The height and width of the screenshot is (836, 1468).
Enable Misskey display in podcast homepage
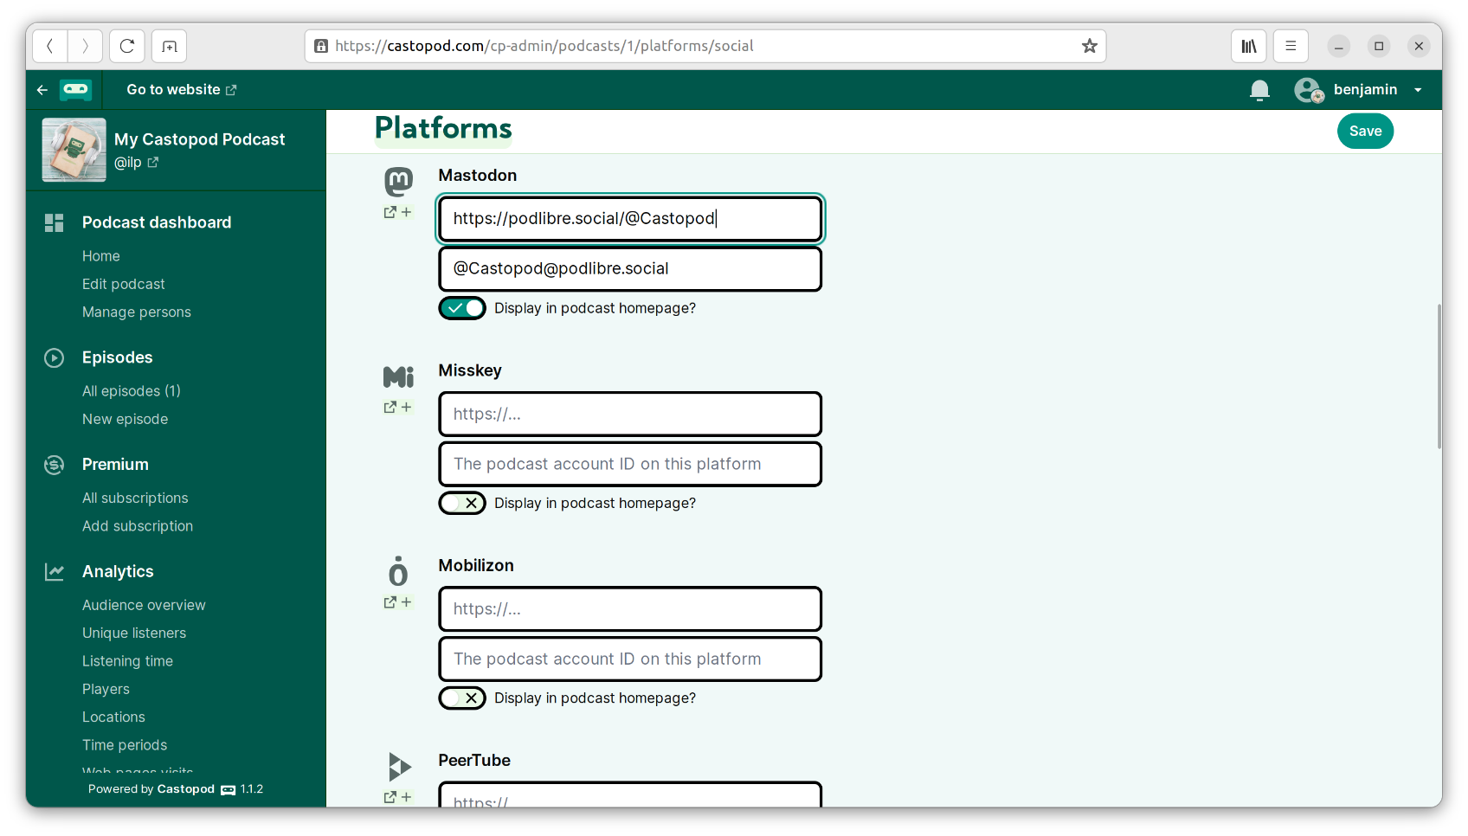462,503
